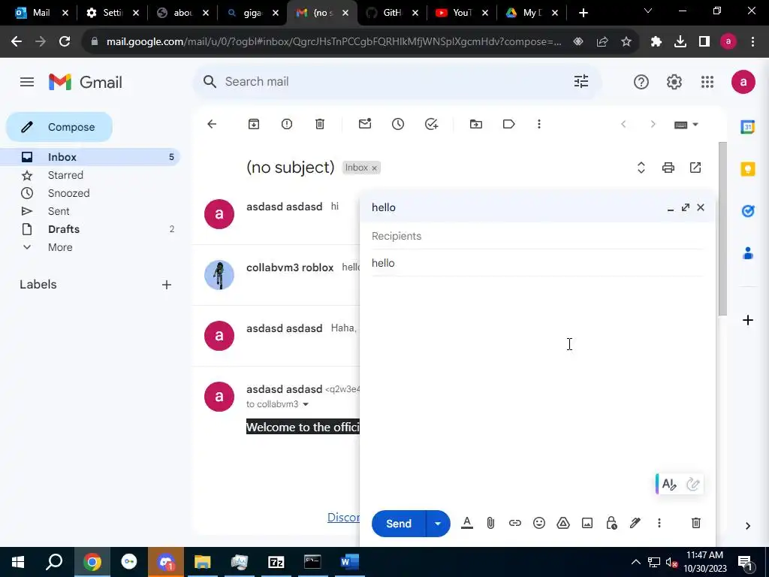Archive this conversation
Viewport: 769px width, 577px height.
(254, 124)
